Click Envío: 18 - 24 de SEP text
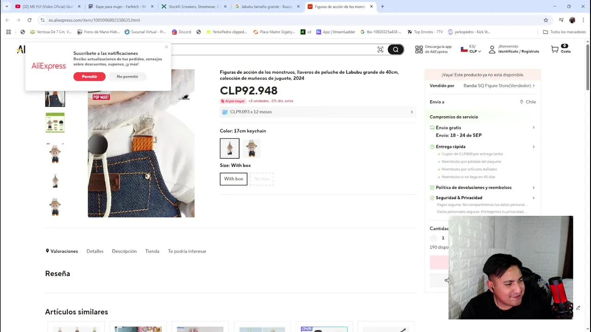The height and width of the screenshot is (332, 591). tap(458, 135)
